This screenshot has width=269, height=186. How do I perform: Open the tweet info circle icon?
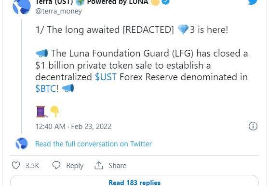pos(253,127)
